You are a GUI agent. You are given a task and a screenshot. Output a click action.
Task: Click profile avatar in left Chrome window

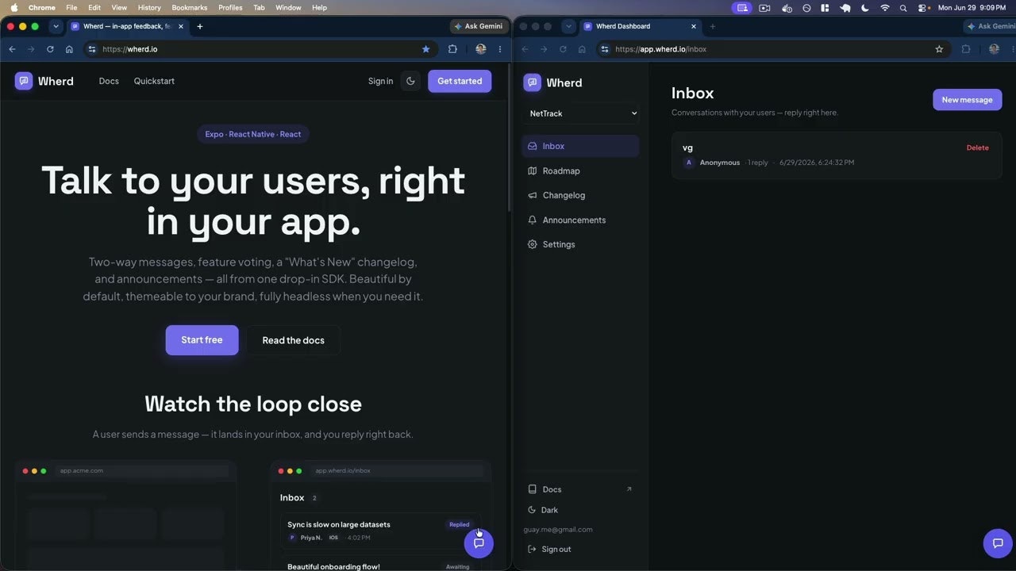(x=481, y=49)
